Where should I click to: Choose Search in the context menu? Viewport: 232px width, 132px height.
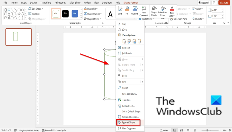pyautogui.click(x=130, y=88)
